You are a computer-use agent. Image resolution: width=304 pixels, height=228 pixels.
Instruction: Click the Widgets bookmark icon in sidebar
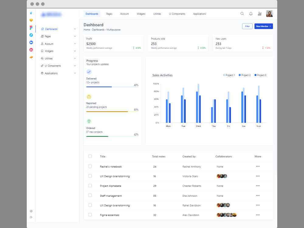click(42, 51)
